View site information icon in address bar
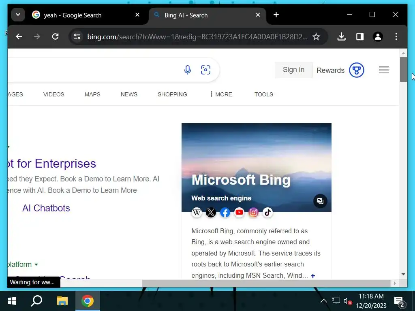The image size is (415, 311). click(x=77, y=36)
